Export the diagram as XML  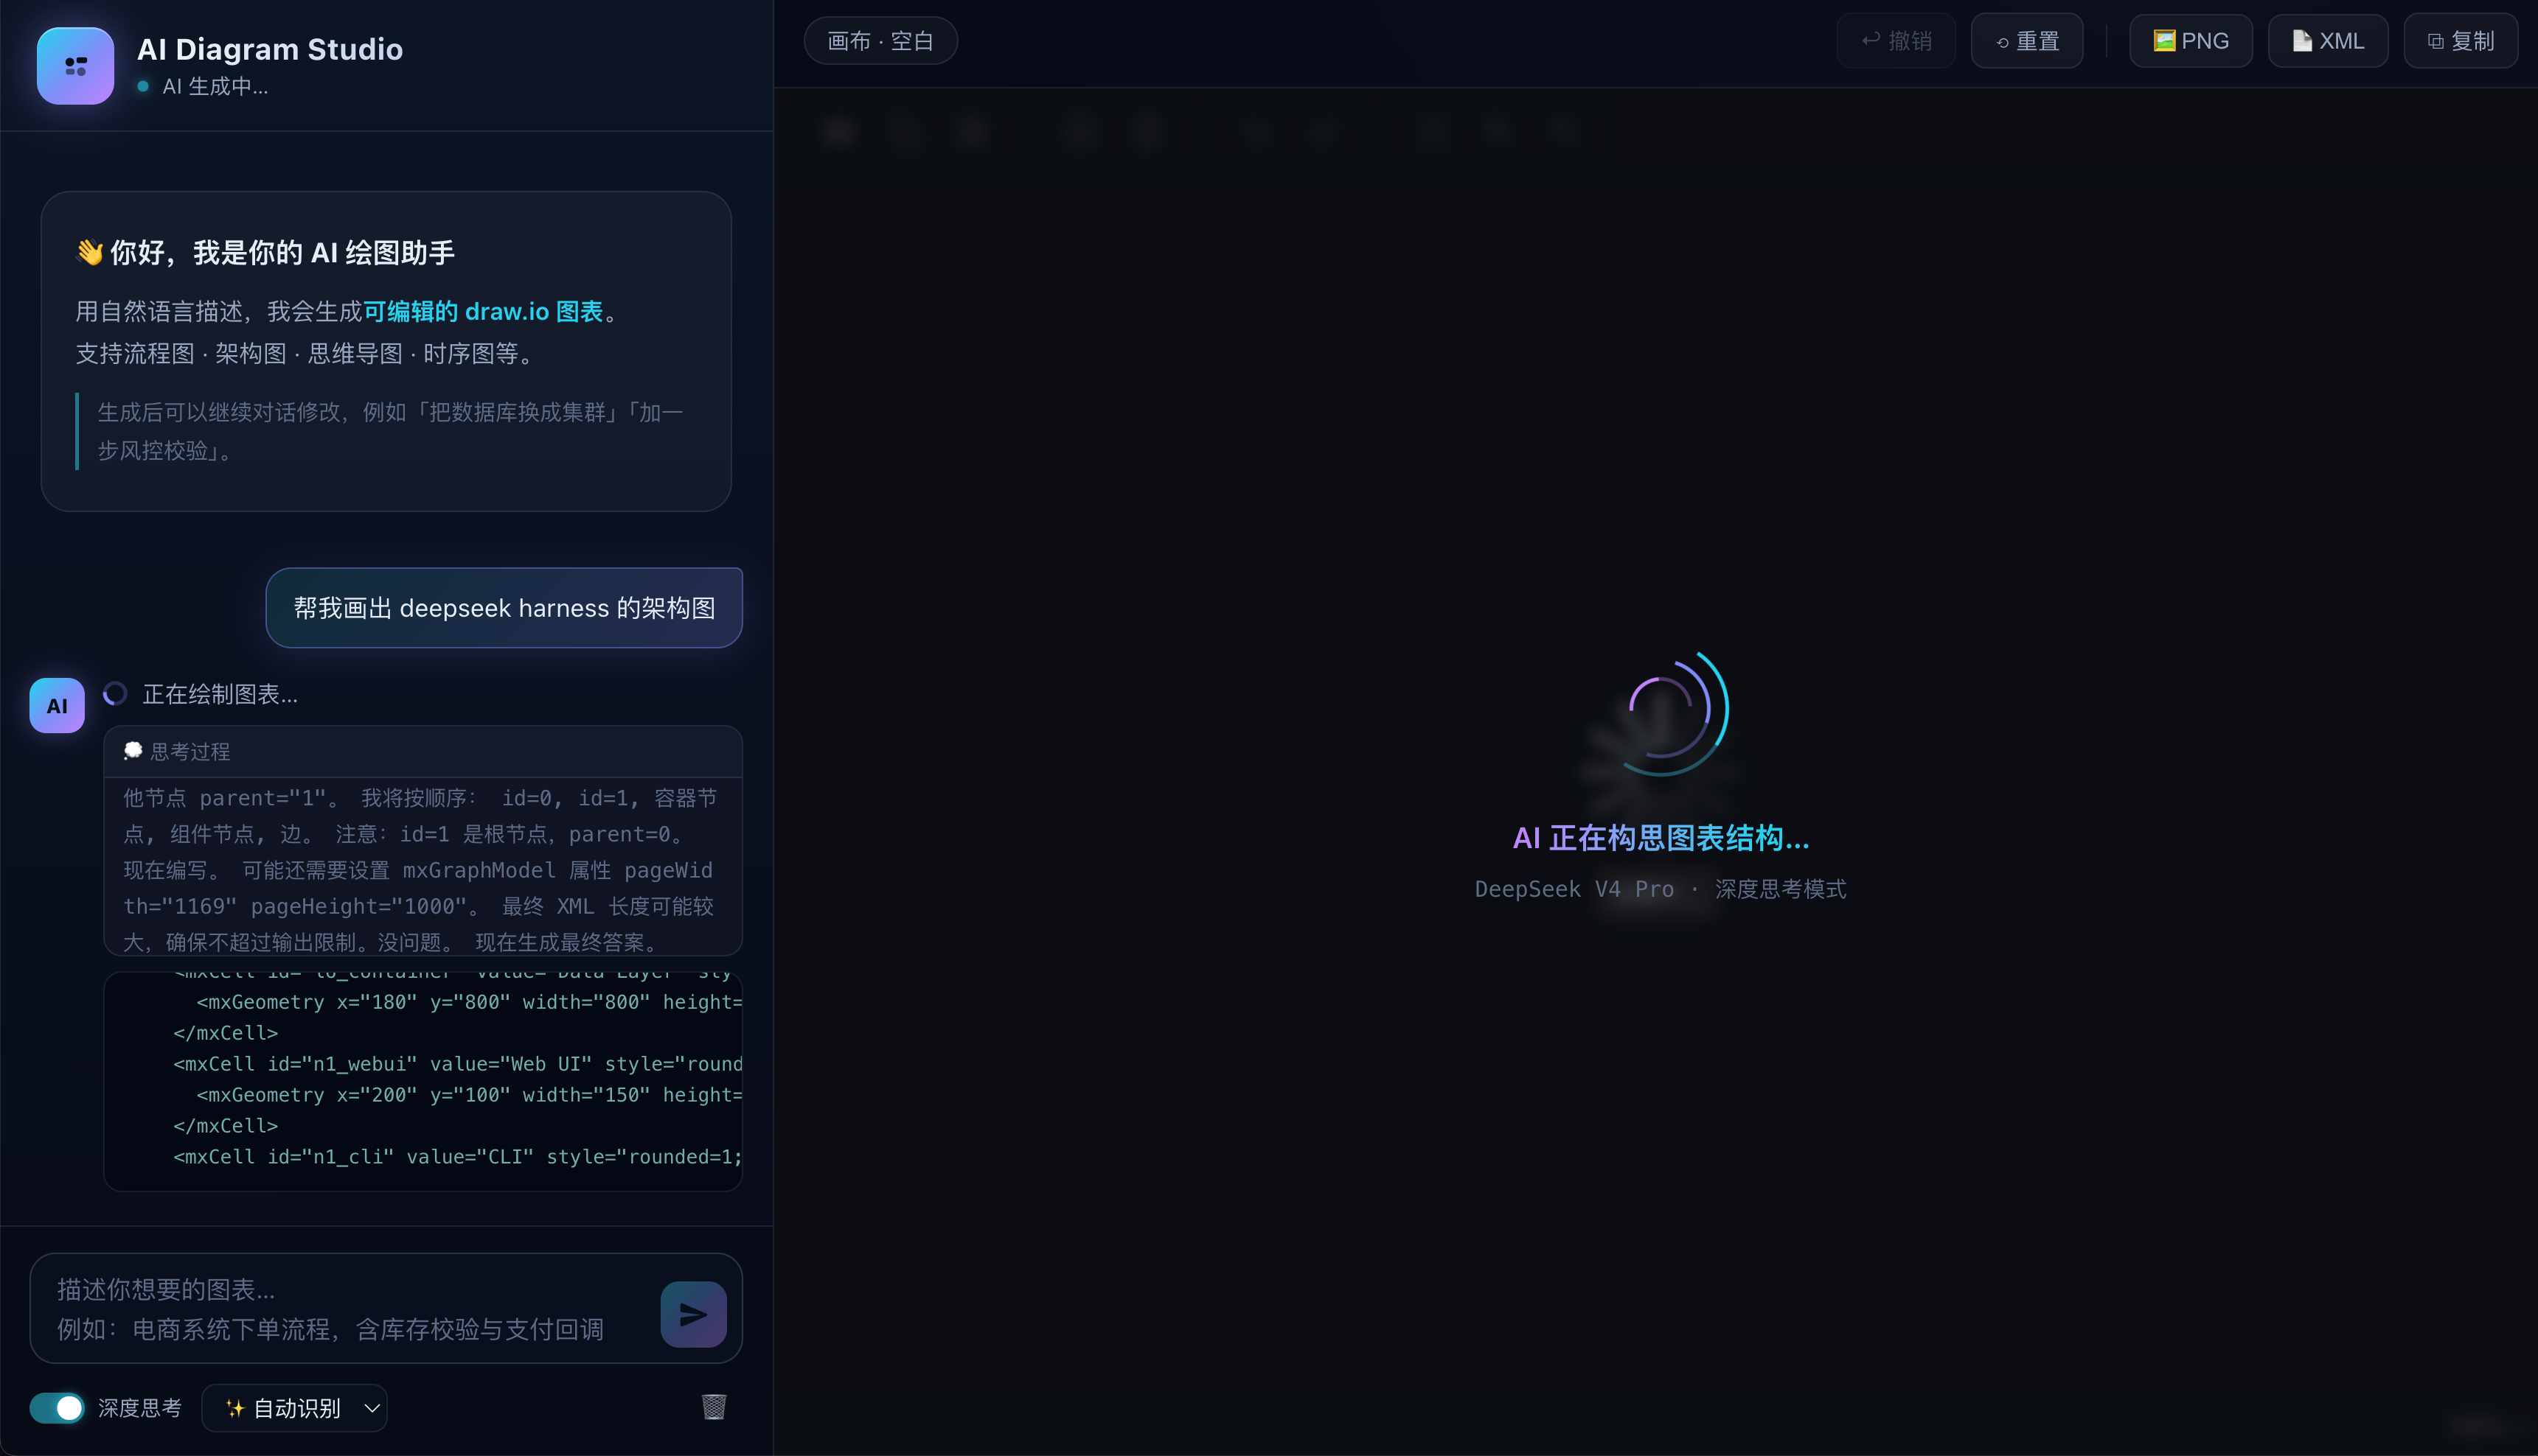2328,41
